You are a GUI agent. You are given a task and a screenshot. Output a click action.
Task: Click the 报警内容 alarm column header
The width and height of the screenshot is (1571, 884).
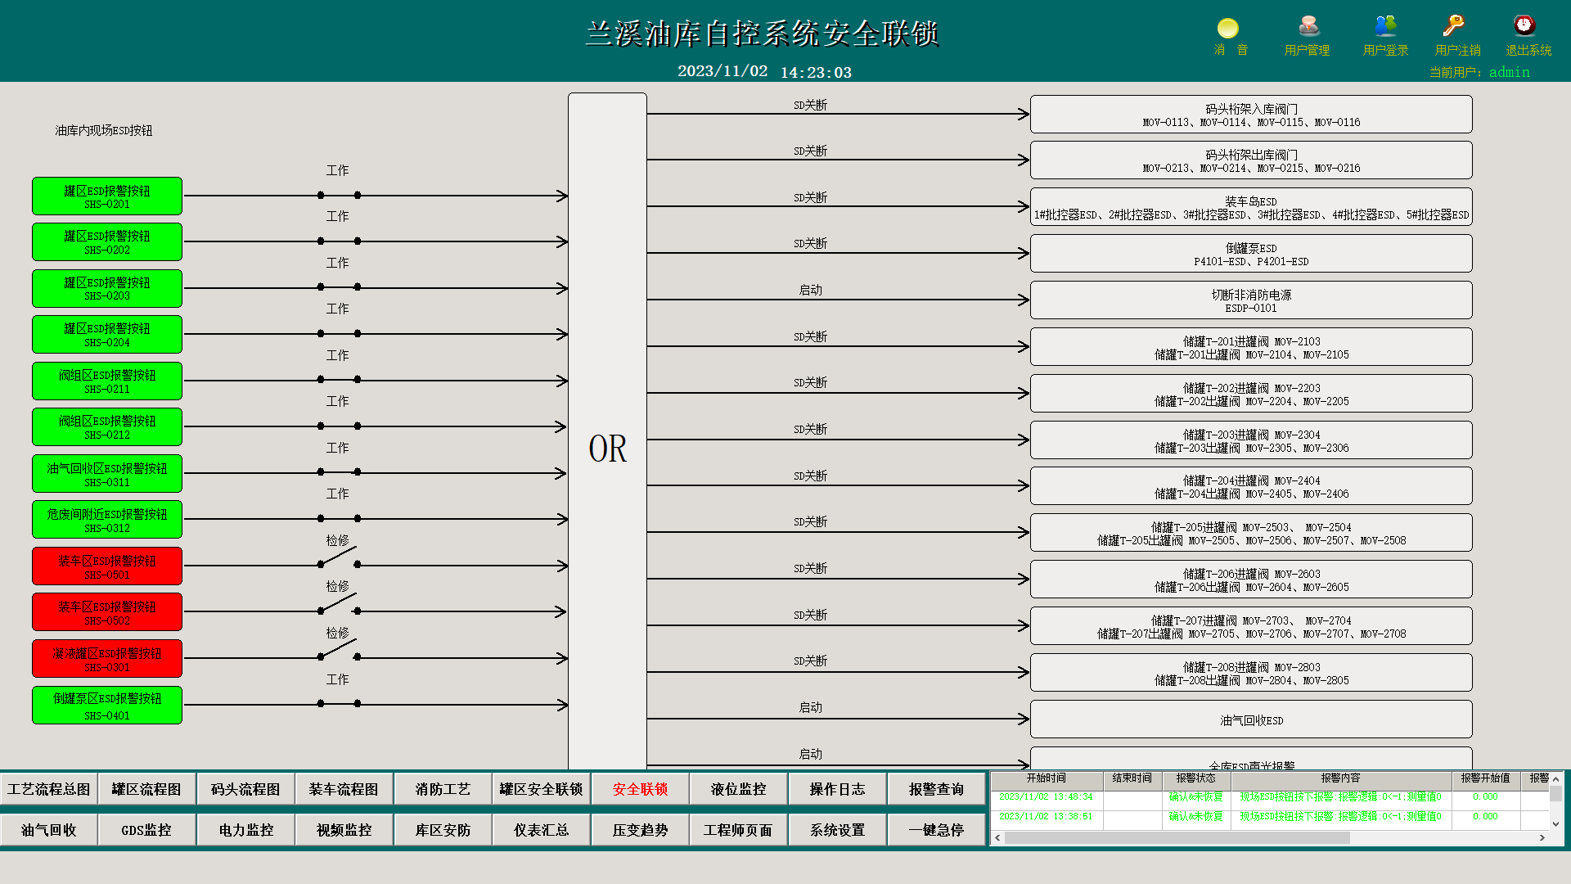pos(1340,778)
